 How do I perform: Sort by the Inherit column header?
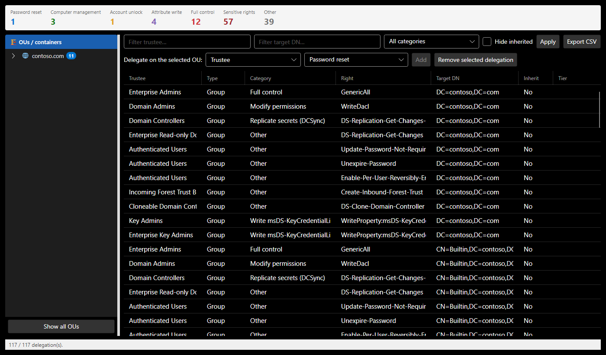536,78
